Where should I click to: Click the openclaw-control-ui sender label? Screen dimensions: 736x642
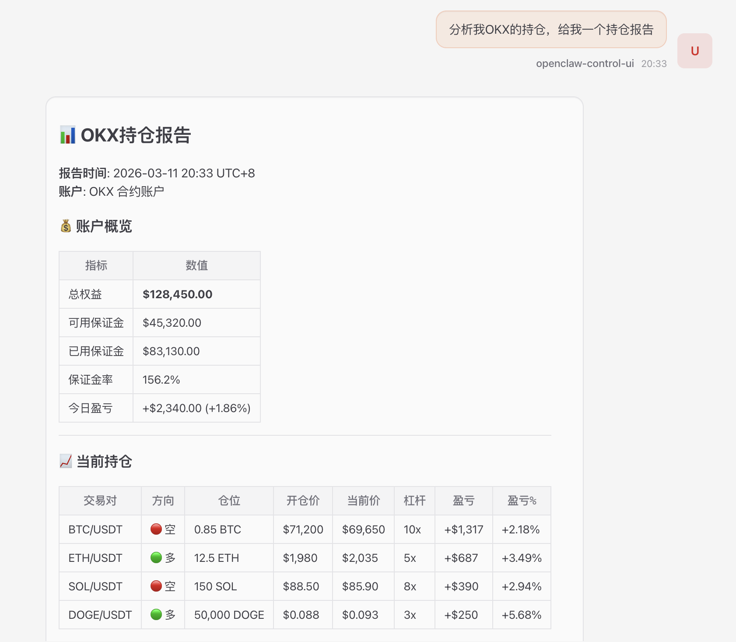coord(585,63)
